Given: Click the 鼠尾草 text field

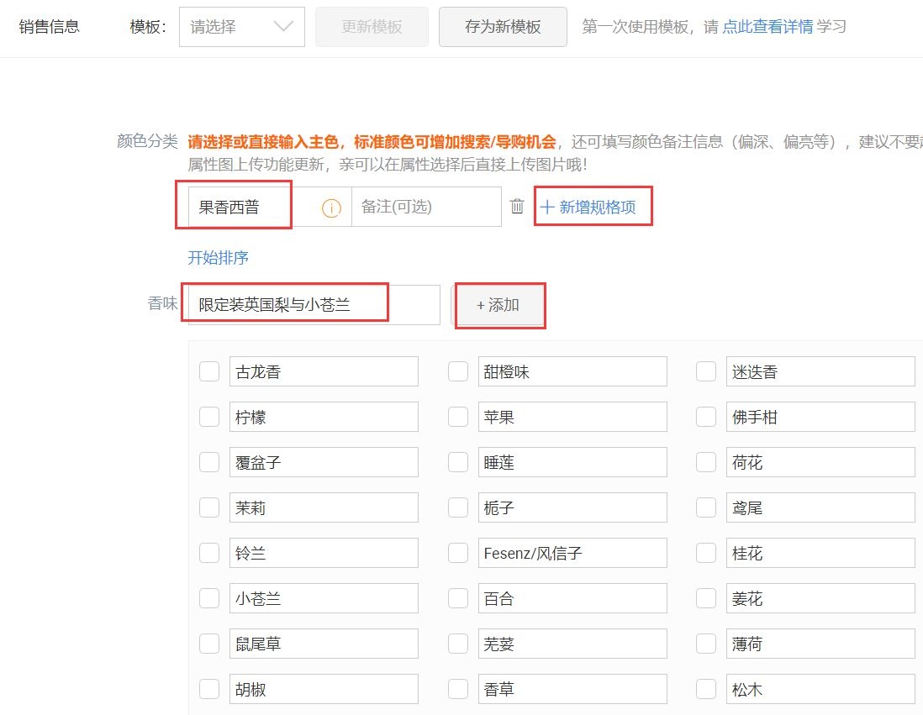Looking at the screenshot, I should [324, 644].
